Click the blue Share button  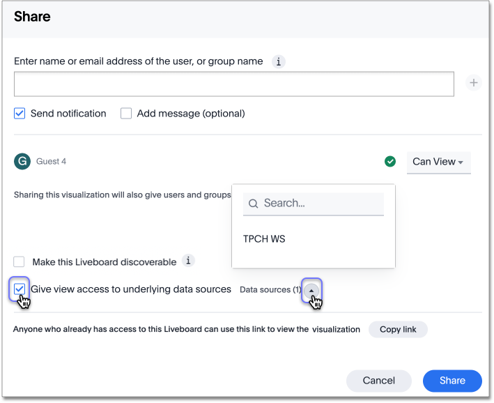[x=452, y=381]
